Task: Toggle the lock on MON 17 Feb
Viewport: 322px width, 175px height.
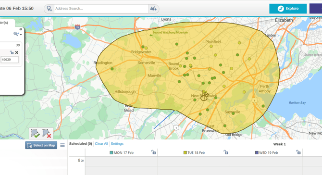Action: point(153,152)
